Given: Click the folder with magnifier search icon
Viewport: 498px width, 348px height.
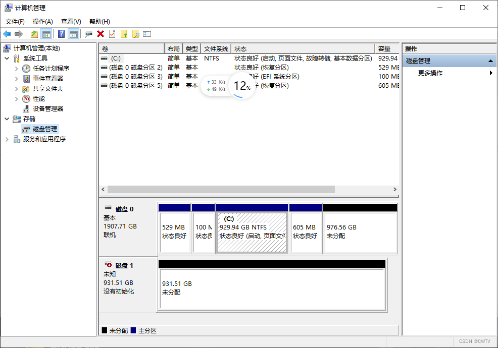Looking at the screenshot, I should click(136, 34).
